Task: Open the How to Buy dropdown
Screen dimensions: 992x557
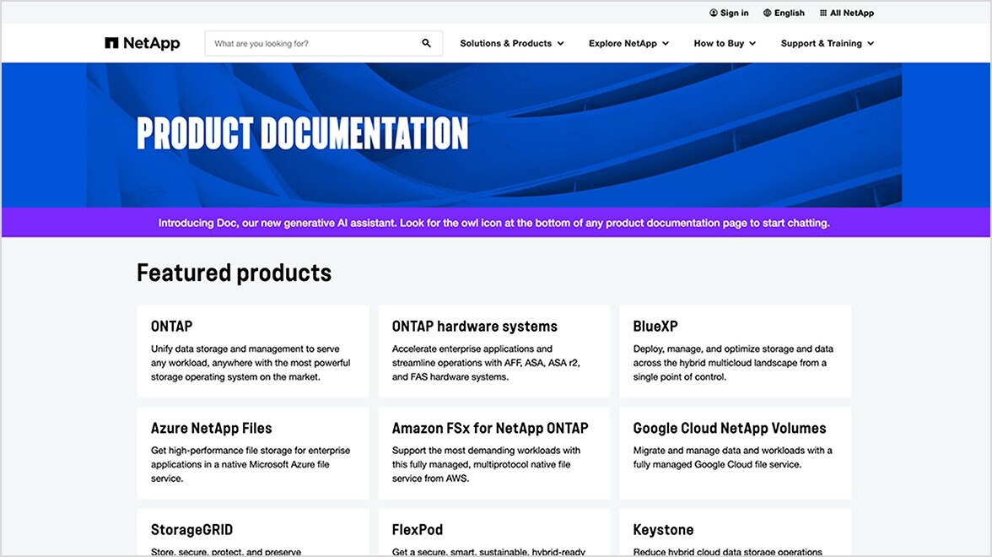Action: 725,43
